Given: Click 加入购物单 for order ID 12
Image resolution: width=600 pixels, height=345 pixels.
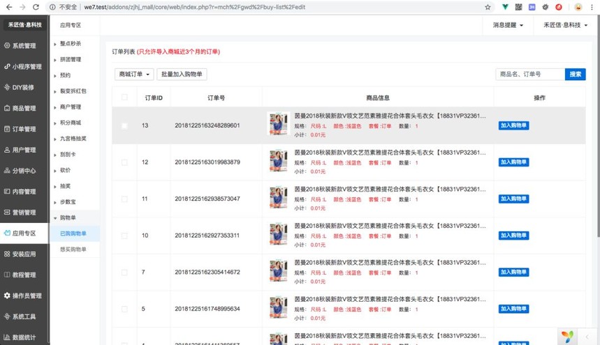Looking at the screenshot, I should click(513, 162).
